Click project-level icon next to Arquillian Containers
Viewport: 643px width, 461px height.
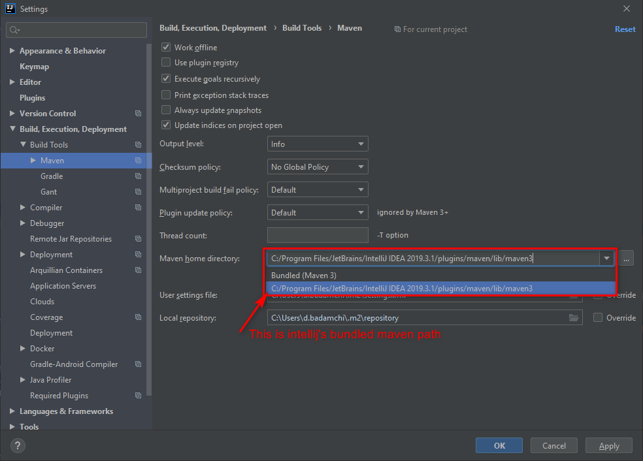coord(138,270)
